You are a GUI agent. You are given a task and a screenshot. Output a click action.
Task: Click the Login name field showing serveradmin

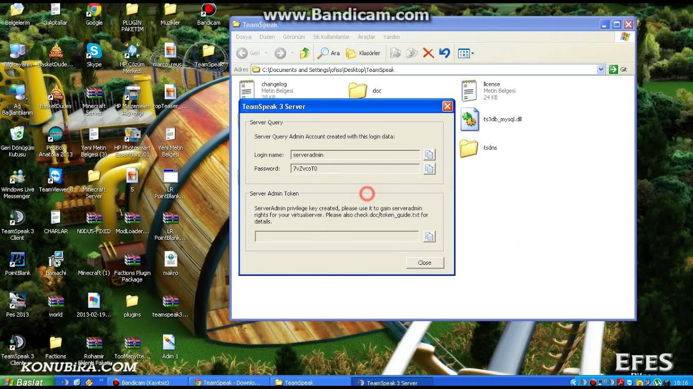[355, 155]
